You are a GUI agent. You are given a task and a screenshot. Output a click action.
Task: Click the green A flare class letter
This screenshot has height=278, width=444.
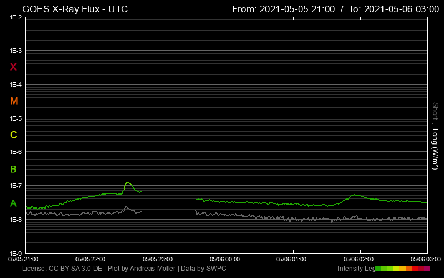(x=13, y=203)
